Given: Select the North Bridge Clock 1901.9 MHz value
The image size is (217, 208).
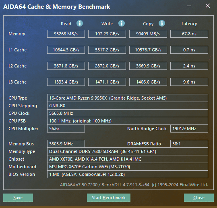Looking at the screenshot, I should click(x=189, y=128).
